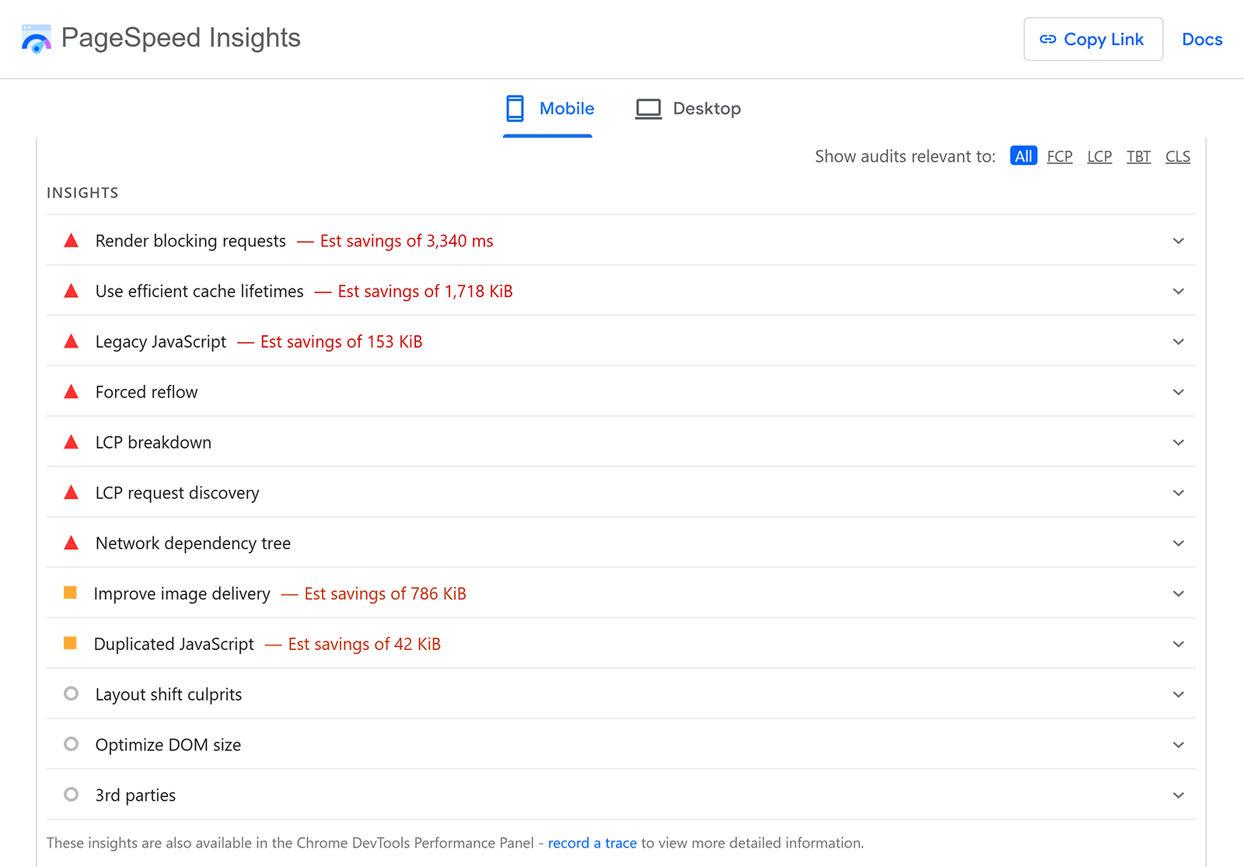Click the red triangle next to Forced reflow
Viewport: 1244px width, 867px height.
pos(71,391)
